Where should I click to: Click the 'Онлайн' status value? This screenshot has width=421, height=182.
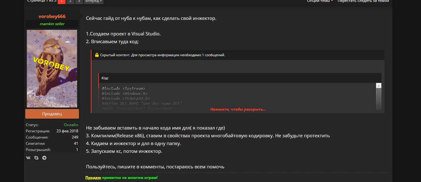point(71,125)
